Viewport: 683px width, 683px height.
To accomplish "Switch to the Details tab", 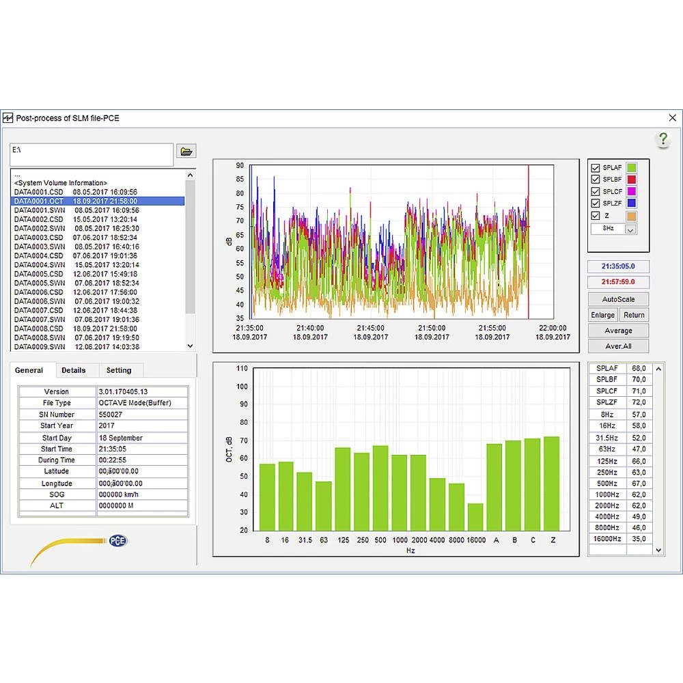I will coord(74,370).
